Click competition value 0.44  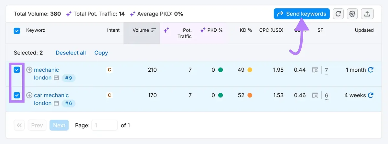click(x=300, y=70)
